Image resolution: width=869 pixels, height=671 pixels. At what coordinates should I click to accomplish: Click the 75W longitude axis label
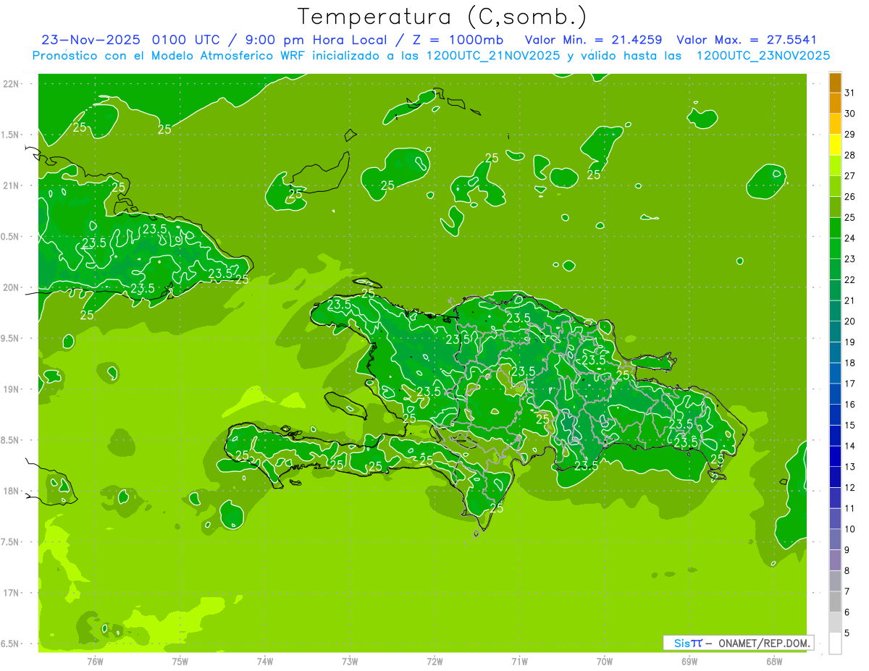[180, 662]
